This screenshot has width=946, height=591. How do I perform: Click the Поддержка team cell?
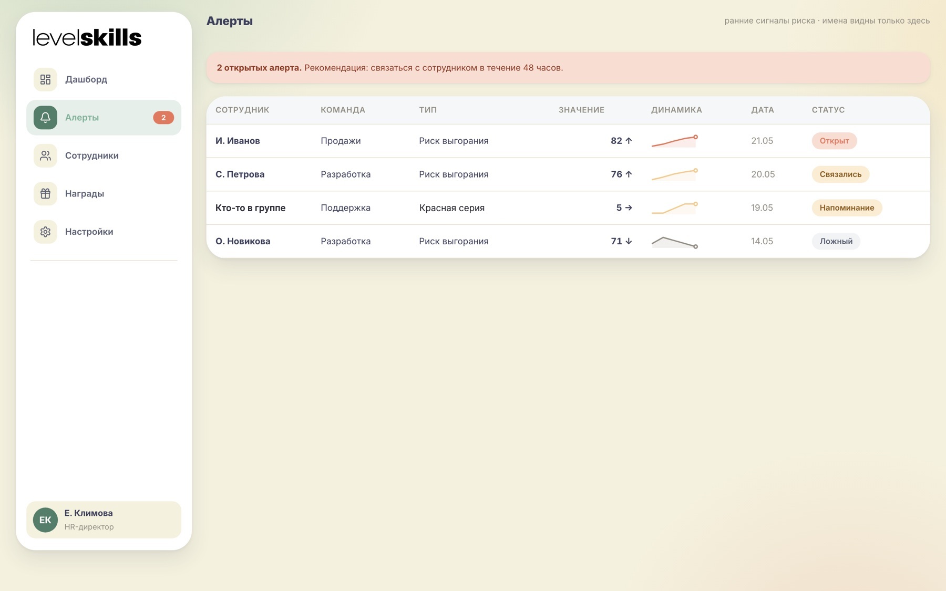tap(345, 208)
